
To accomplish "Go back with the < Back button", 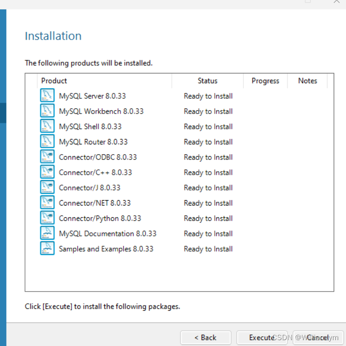I will tap(206, 338).
